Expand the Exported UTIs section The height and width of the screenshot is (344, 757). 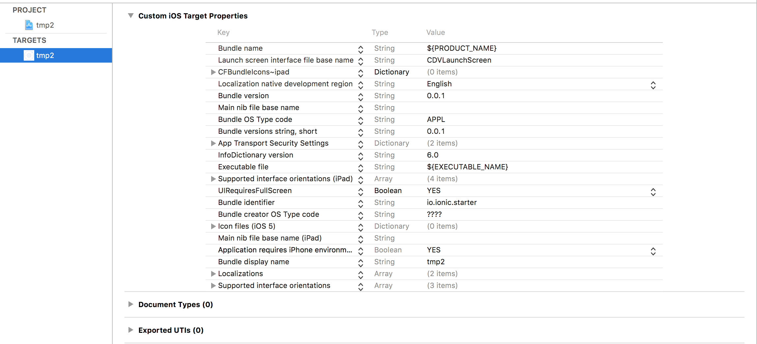[x=131, y=330]
